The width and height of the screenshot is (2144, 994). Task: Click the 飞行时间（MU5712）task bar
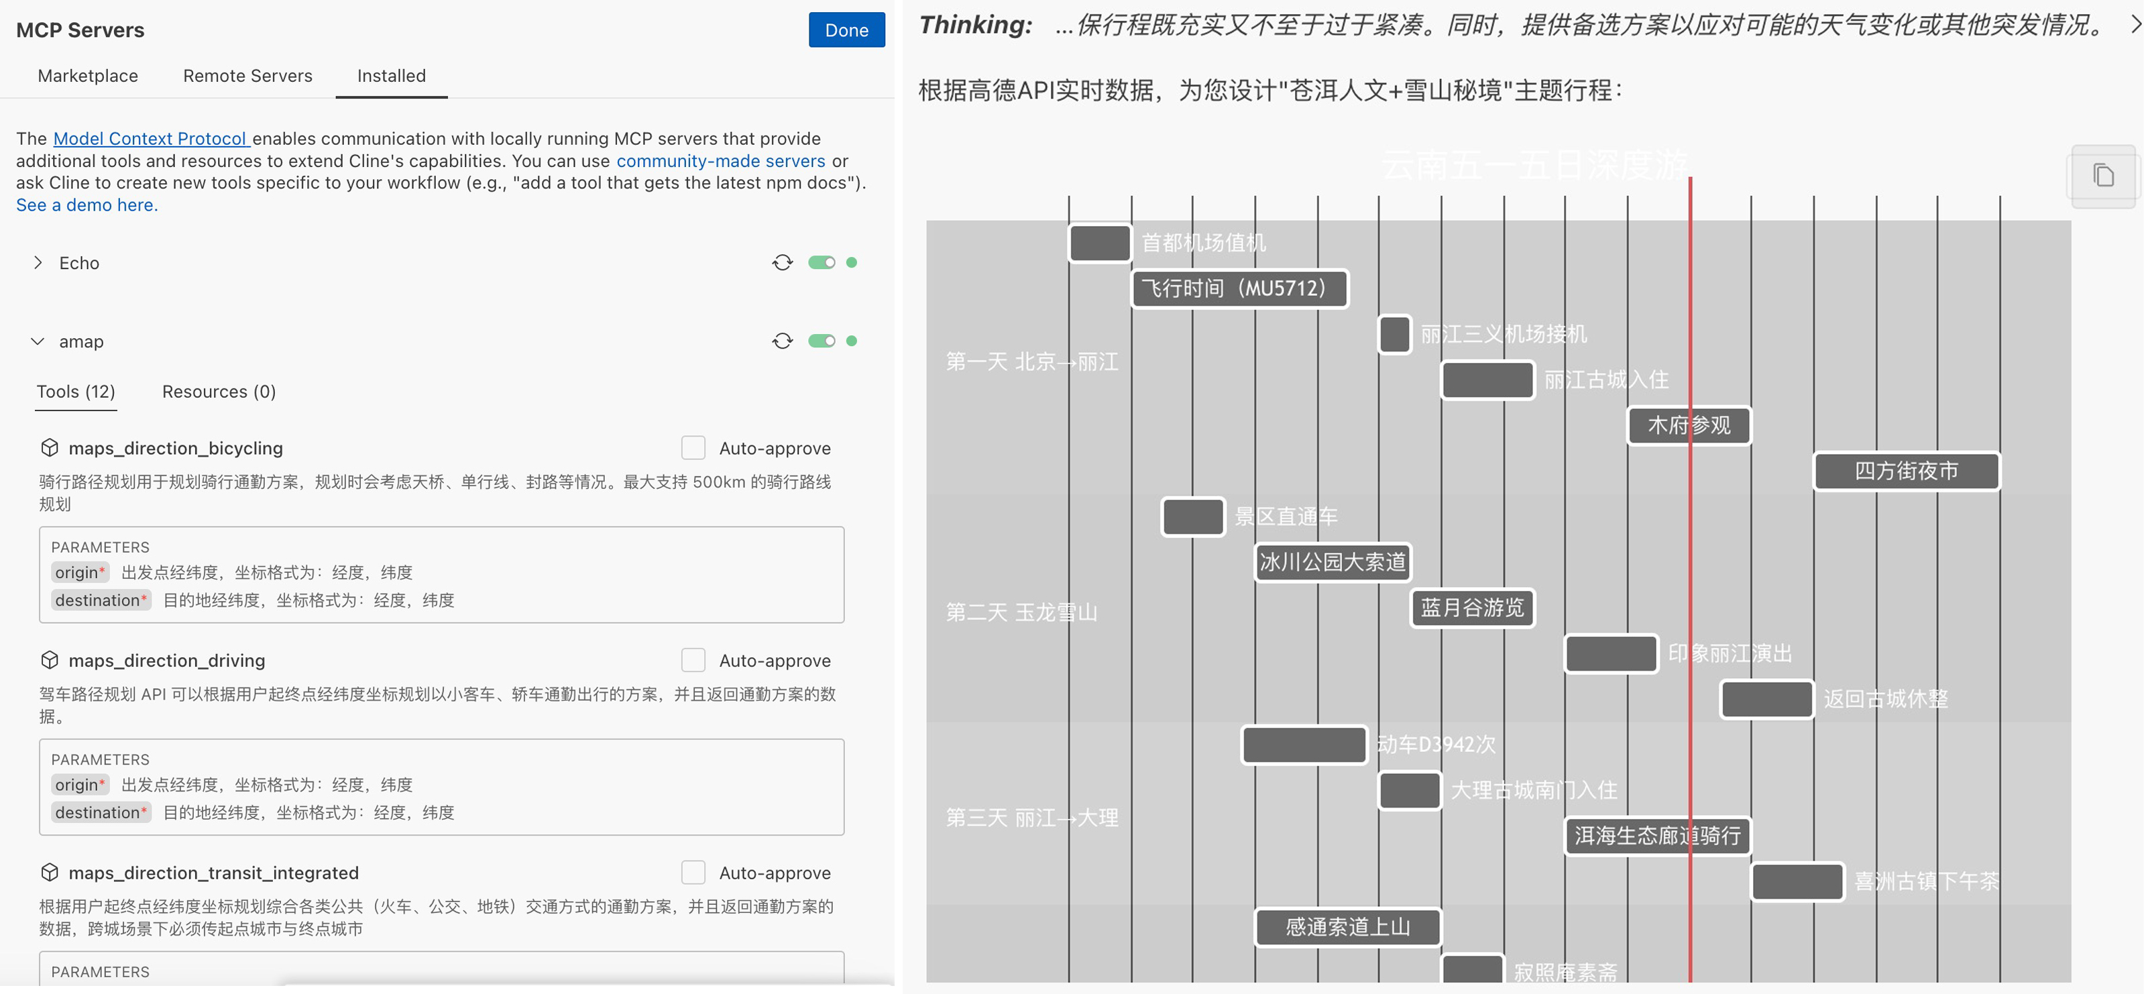[1239, 289]
